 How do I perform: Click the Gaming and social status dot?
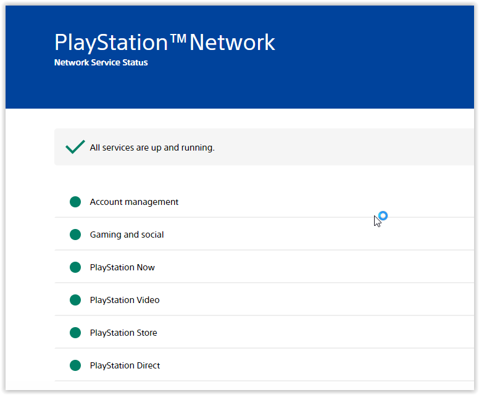coord(75,235)
